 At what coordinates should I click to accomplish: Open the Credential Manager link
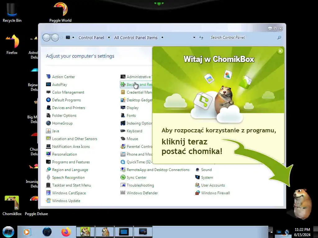(139, 92)
